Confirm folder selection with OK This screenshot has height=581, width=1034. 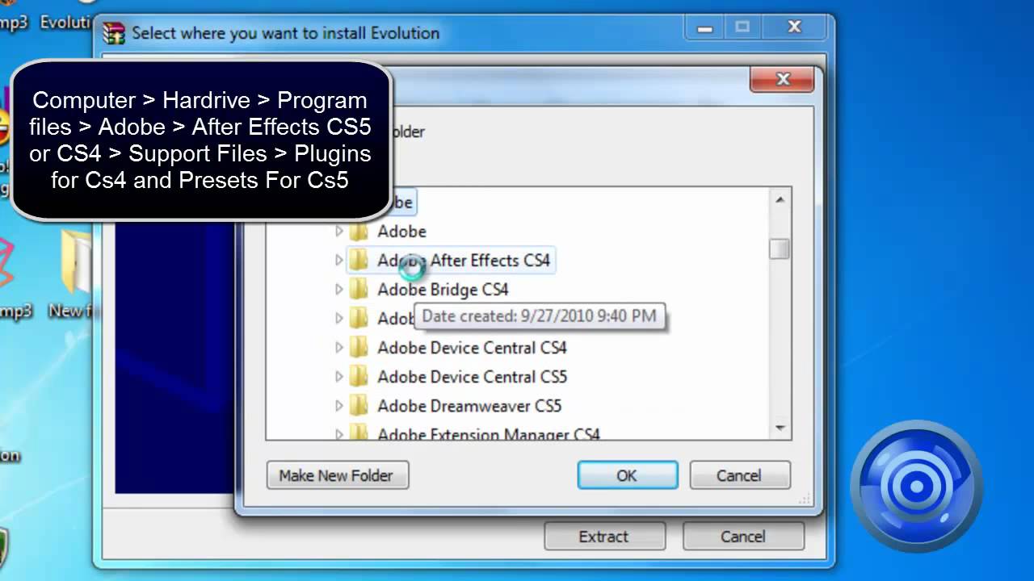click(x=628, y=475)
